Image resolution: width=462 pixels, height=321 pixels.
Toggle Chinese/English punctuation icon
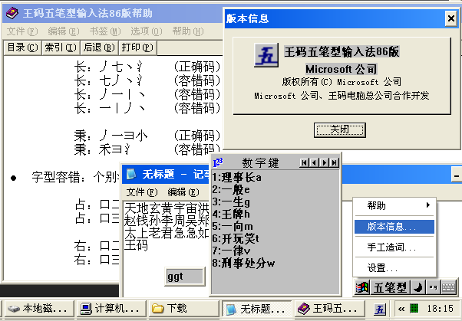click(433, 287)
